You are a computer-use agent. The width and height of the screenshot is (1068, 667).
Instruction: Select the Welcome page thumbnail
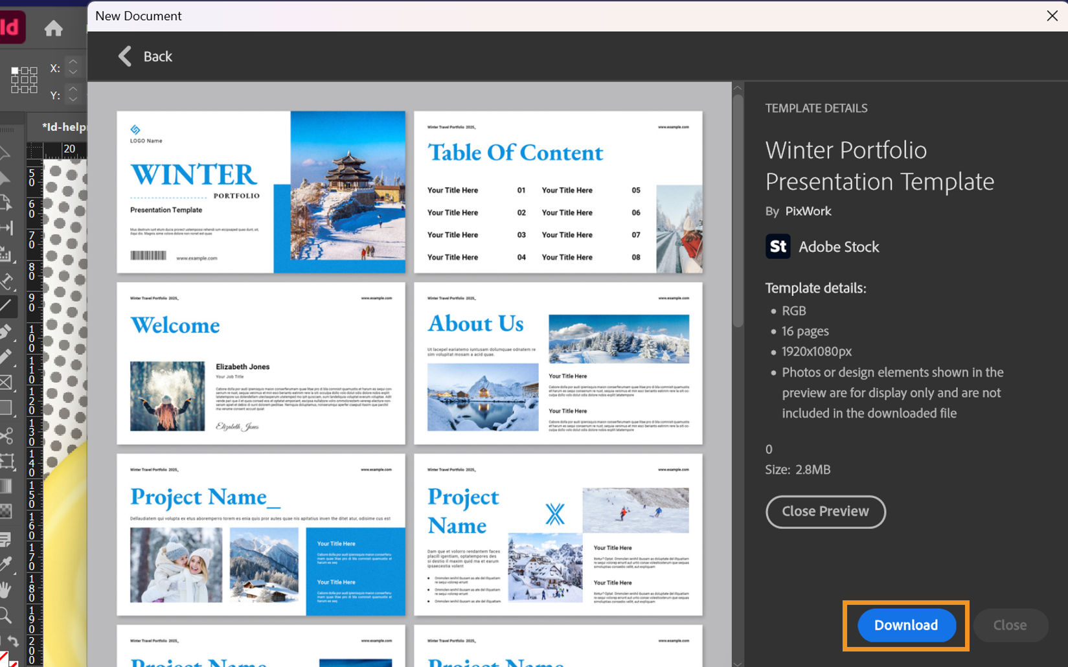tap(261, 363)
